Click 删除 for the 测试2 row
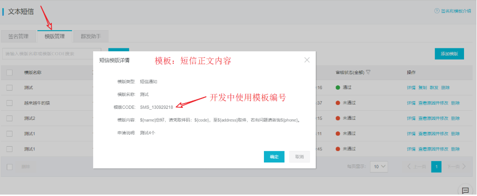The height and width of the screenshot is (196, 477). tap(455, 118)
